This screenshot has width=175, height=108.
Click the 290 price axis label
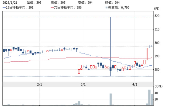point(157,56)
